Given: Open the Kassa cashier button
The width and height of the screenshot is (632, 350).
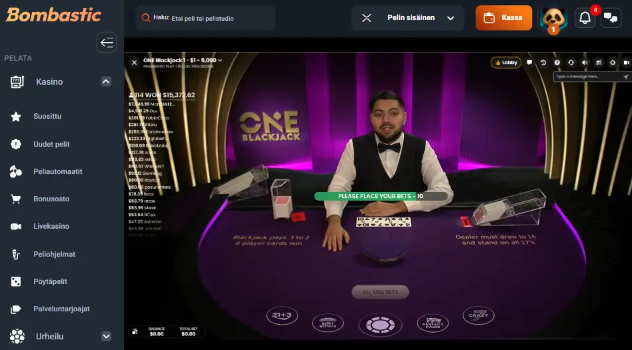Looking at the screenshot, I should point(504,18).
